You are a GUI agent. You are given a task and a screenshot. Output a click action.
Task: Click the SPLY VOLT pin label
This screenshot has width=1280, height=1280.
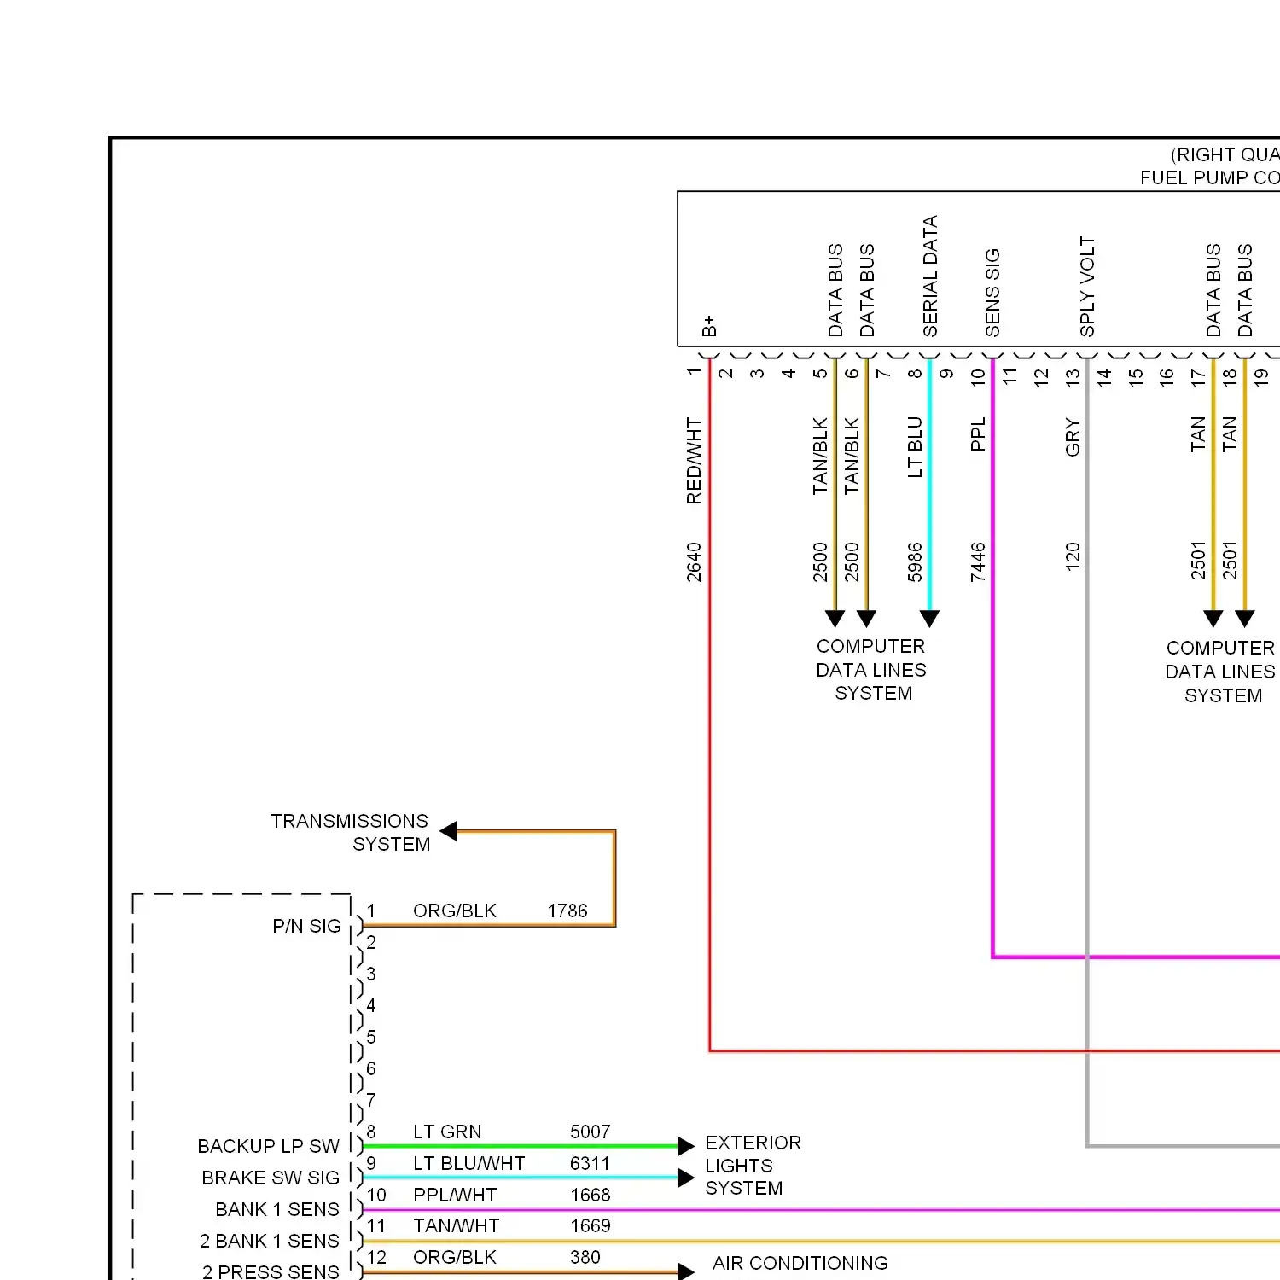[x=1087, y=287]
